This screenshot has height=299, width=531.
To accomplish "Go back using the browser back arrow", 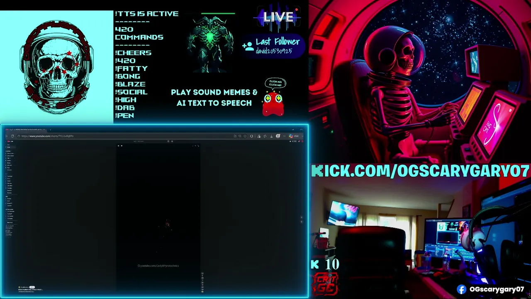I will [7, 136].
